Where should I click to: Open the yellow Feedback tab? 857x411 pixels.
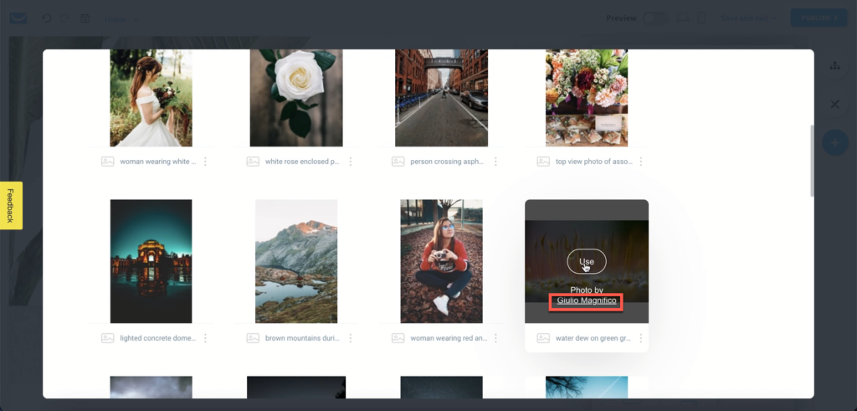tap(11, 206)
